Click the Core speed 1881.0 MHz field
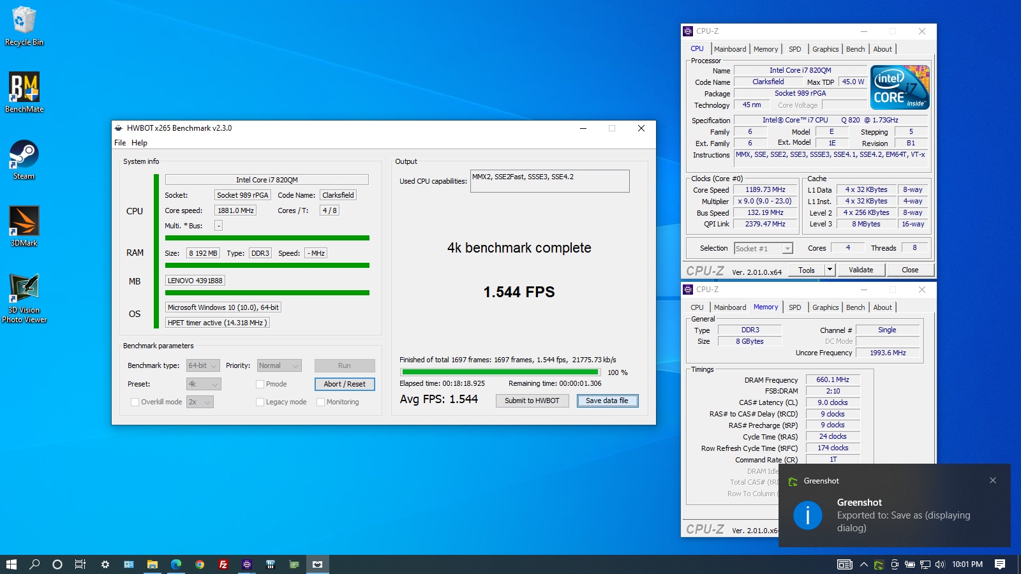This screenshot has width=1021, height=574. coord(235,210)
